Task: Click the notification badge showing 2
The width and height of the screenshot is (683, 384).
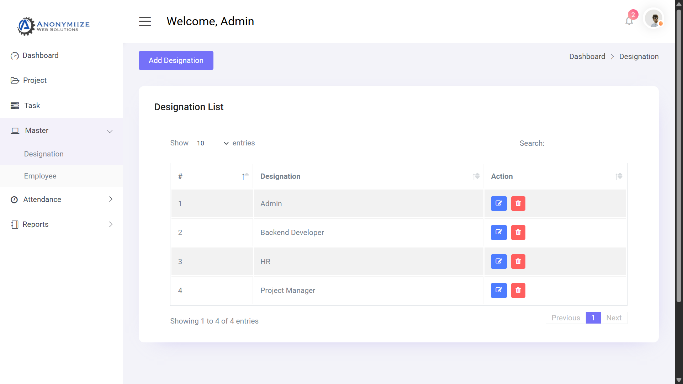Action: 633,15
